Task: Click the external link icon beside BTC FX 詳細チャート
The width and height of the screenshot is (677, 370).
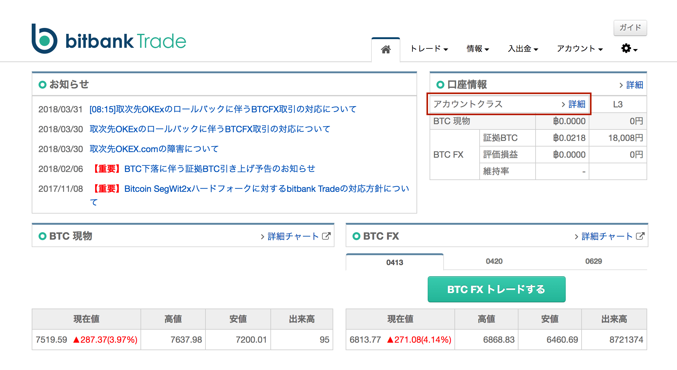Action: pos(640,236)
